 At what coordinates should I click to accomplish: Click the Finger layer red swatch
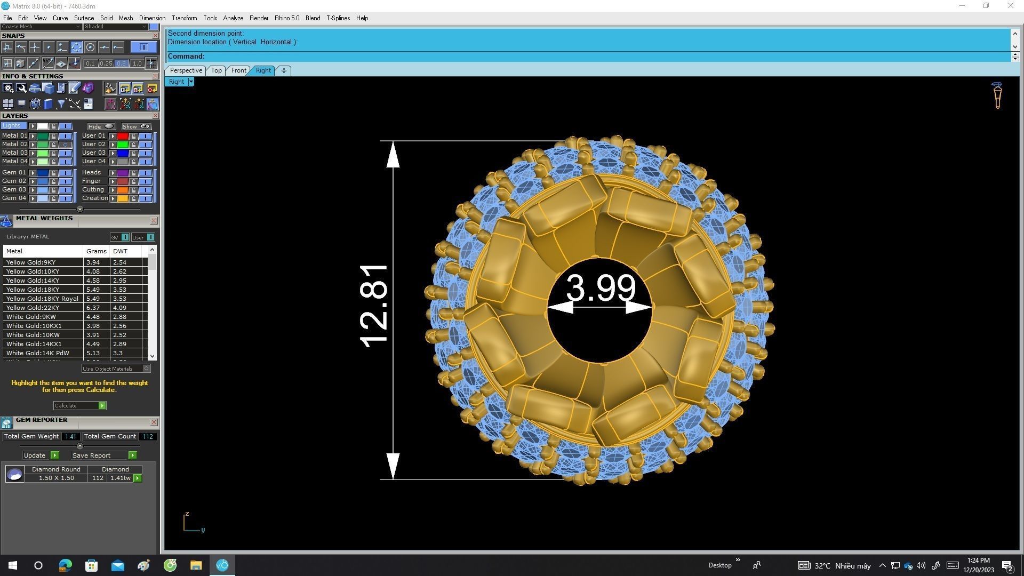[x=123, y=181]
